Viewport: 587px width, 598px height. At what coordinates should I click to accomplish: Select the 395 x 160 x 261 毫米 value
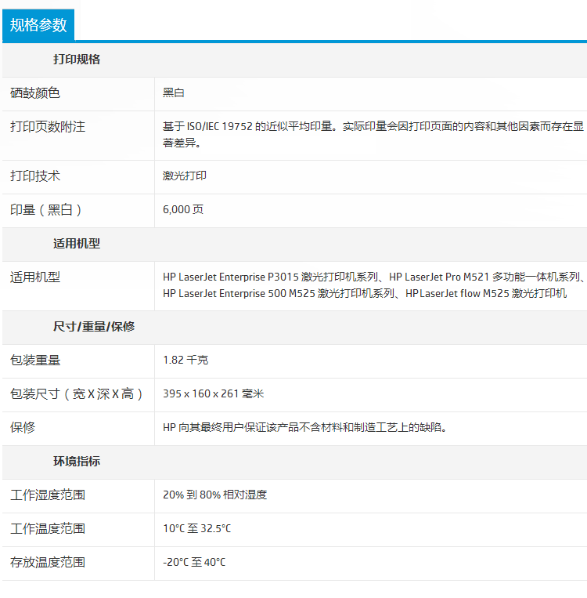(x=214, y=393)
